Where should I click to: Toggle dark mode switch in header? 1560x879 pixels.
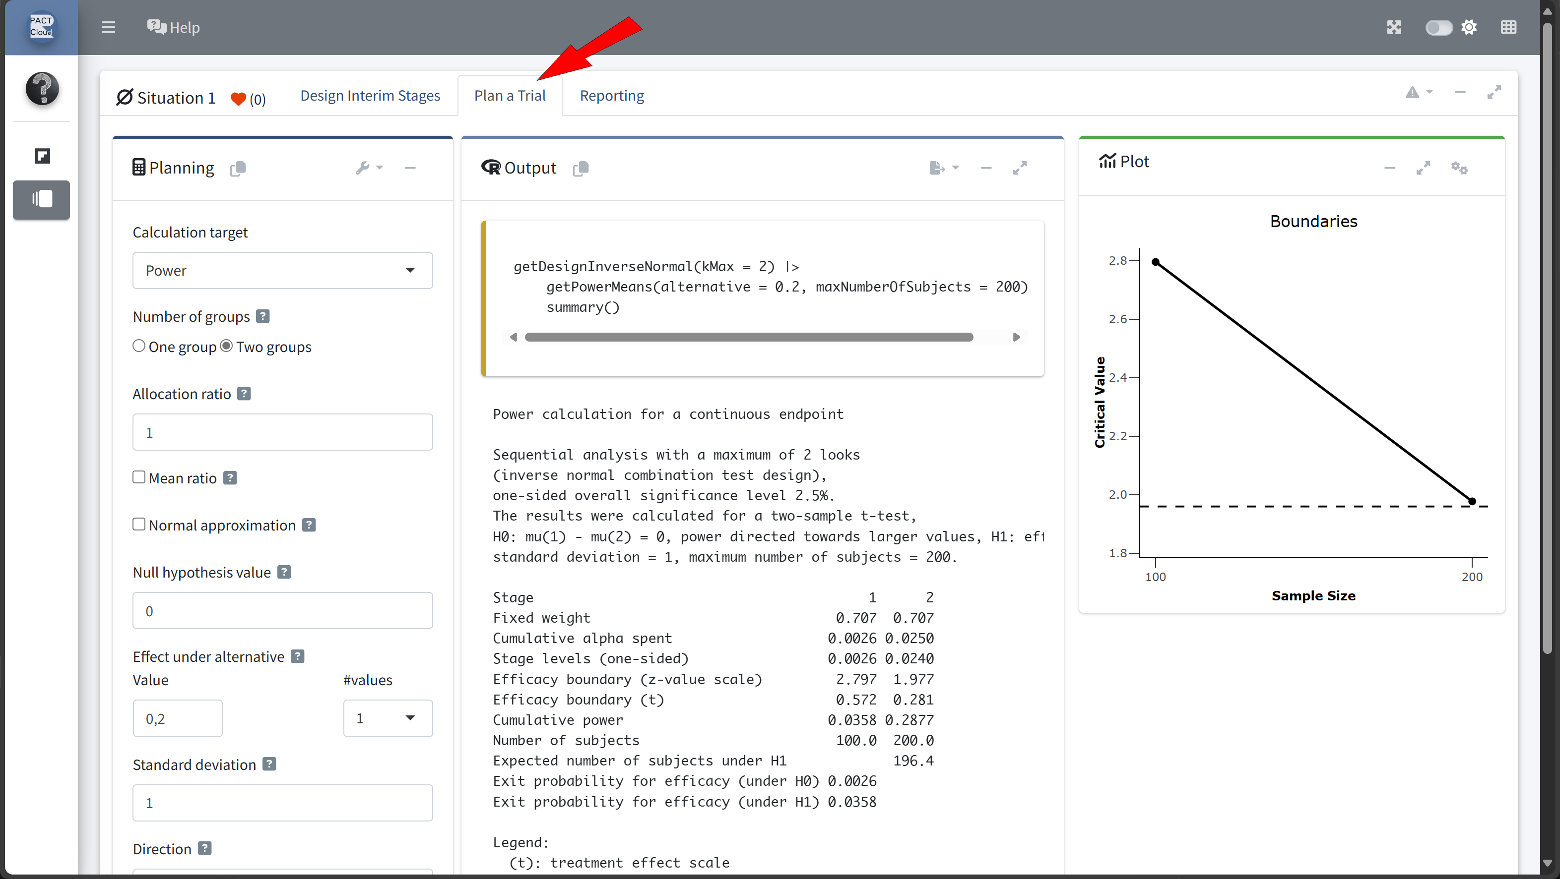click(1438, 27)
